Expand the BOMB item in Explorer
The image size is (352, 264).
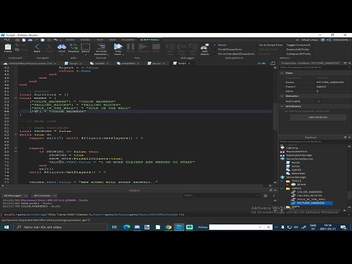[287, 185]
